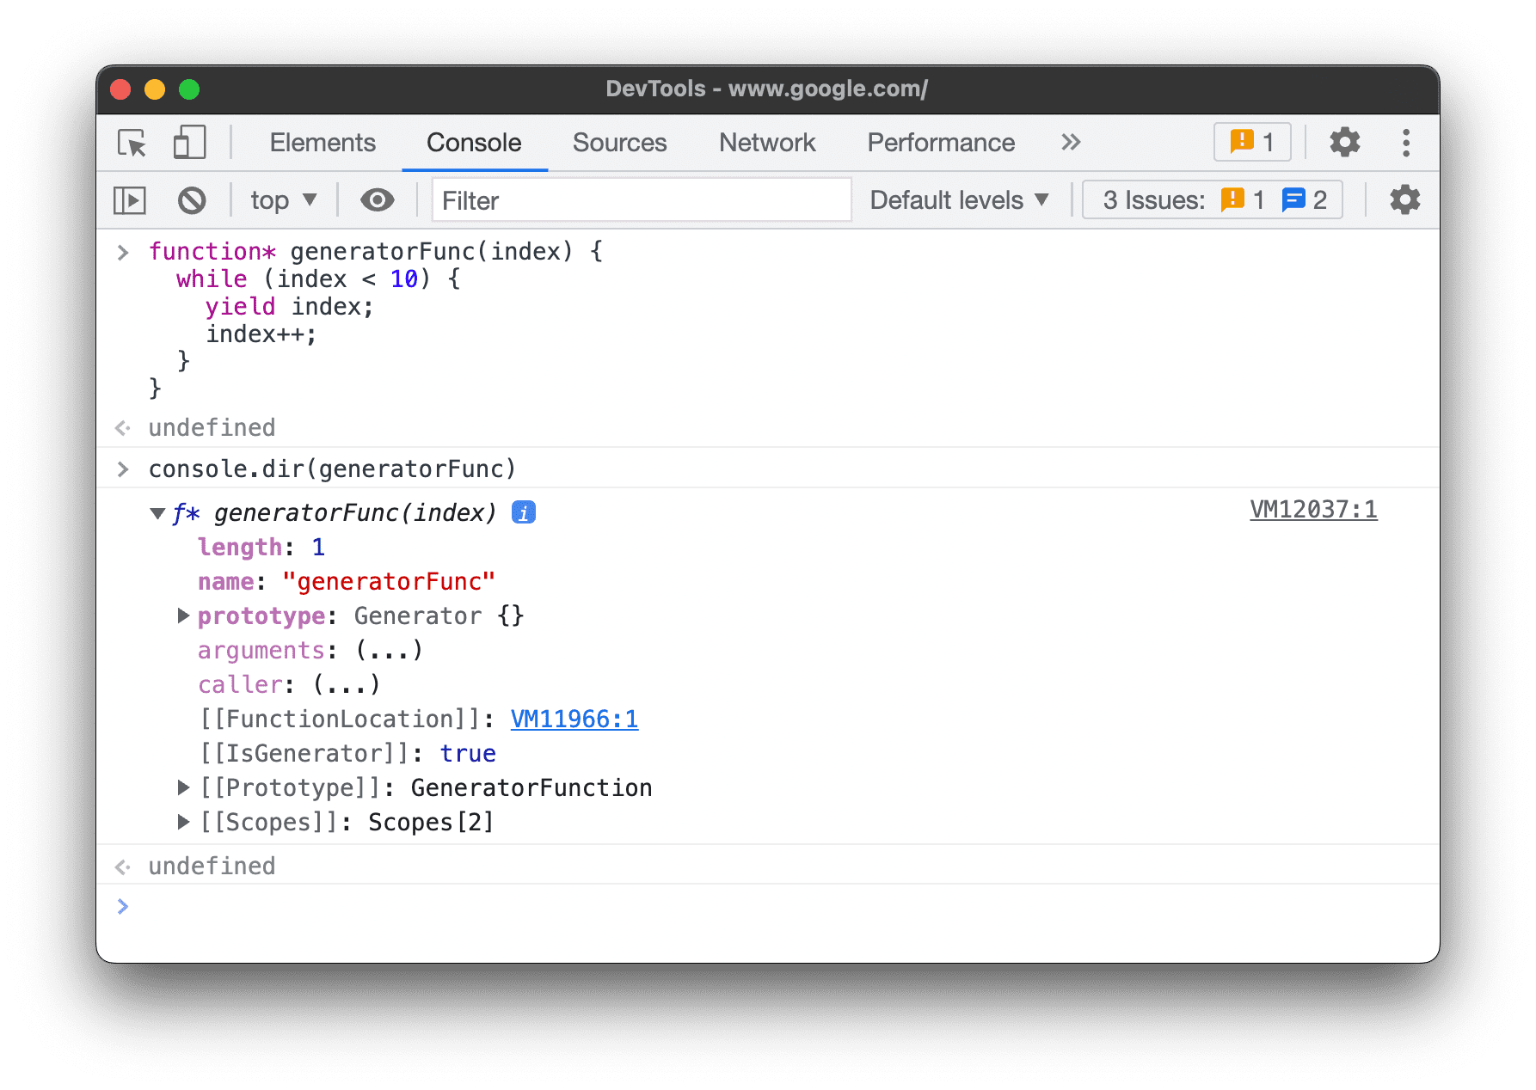
Task: Expand the [[Scopes]] entry
Action: pyautogui.click(x=183, y=822)
